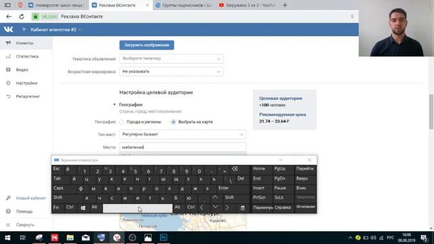Screen dimensions: 434x244
Task: Collapse the География section triangle
Action: (x=115, y=104)
